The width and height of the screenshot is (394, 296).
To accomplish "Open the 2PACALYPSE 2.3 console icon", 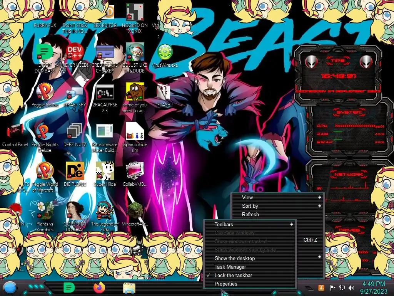I will tap(105, 92).
